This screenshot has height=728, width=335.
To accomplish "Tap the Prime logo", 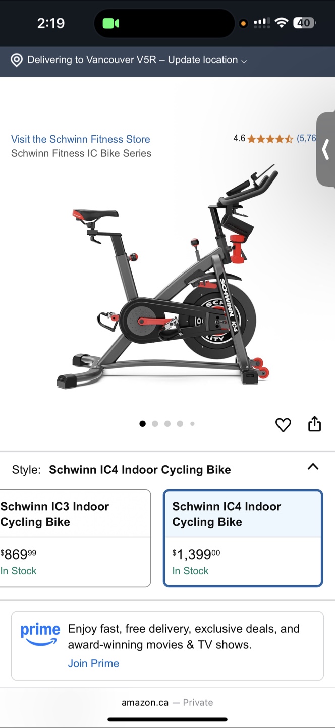I will point(40,634).
